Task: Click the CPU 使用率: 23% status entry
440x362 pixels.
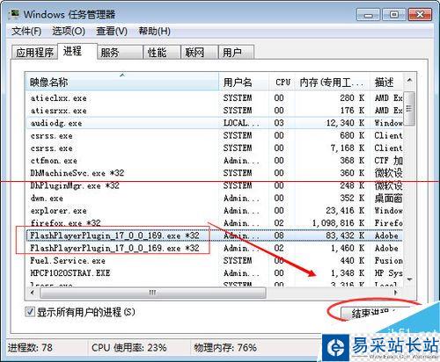Action: (129, 348)
